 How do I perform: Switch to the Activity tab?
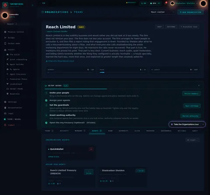[x=64, y=131]
